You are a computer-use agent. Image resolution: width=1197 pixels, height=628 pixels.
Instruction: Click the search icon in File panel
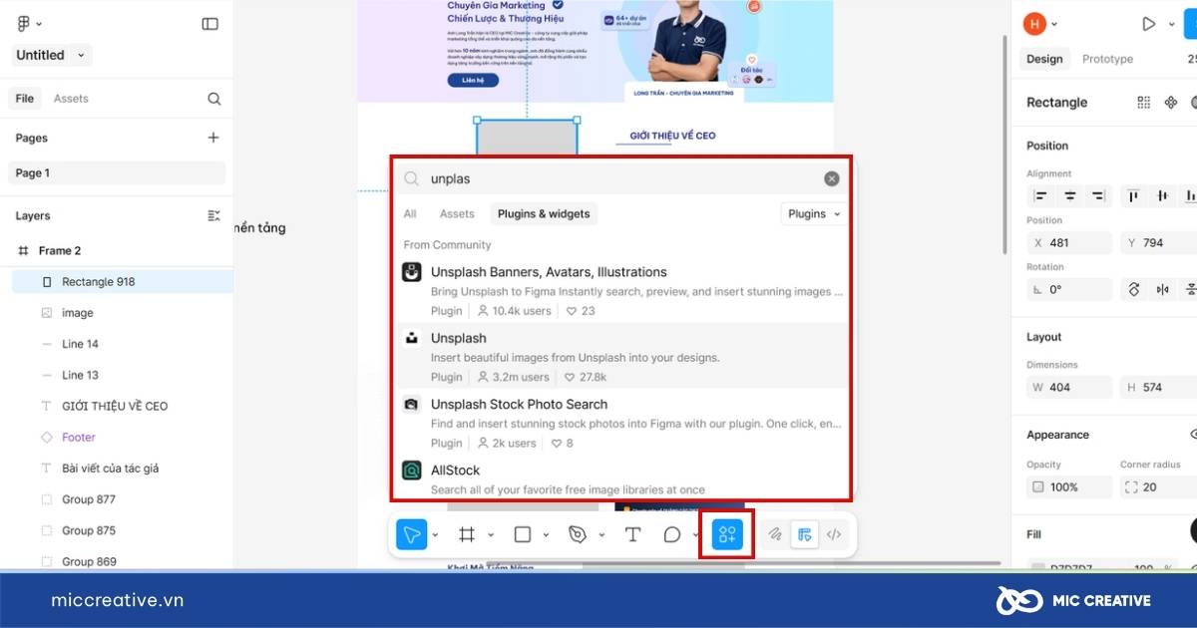click(x=213, y=99)
